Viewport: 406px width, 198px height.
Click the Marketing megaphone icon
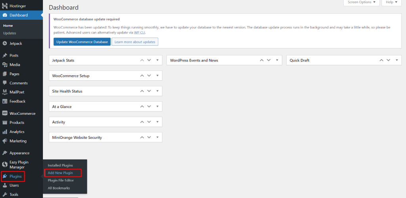(x=5, y=141)
